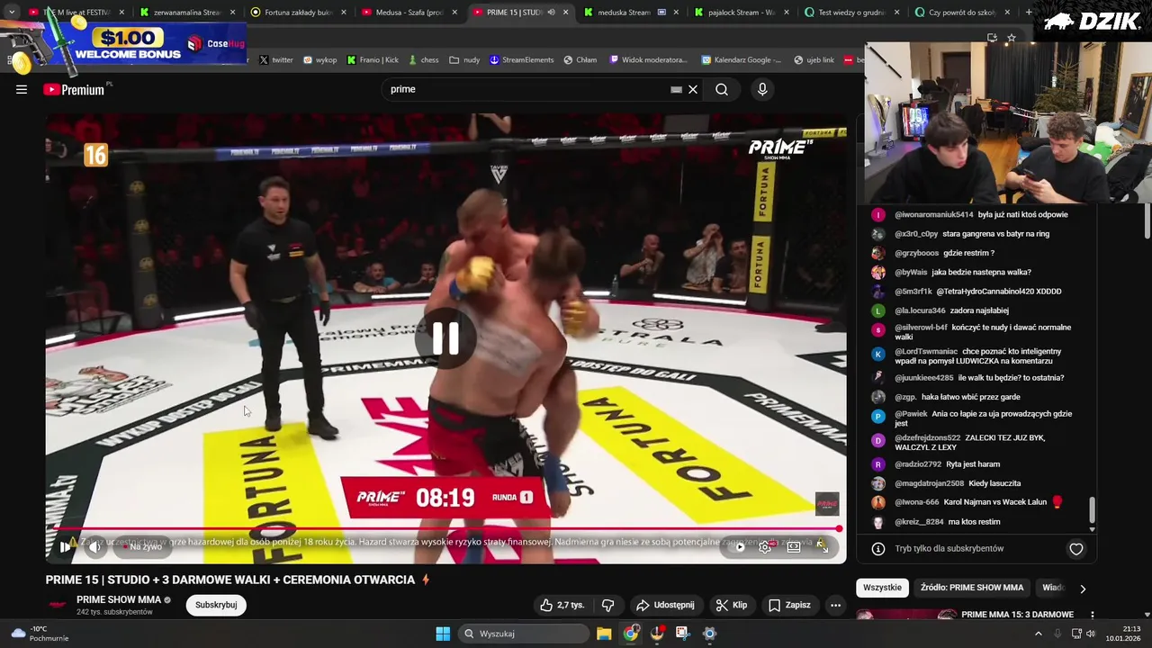Viewport: 1152px width, 648px height.
Task: Open the system volume tray icon
Action: point(1091,634)
